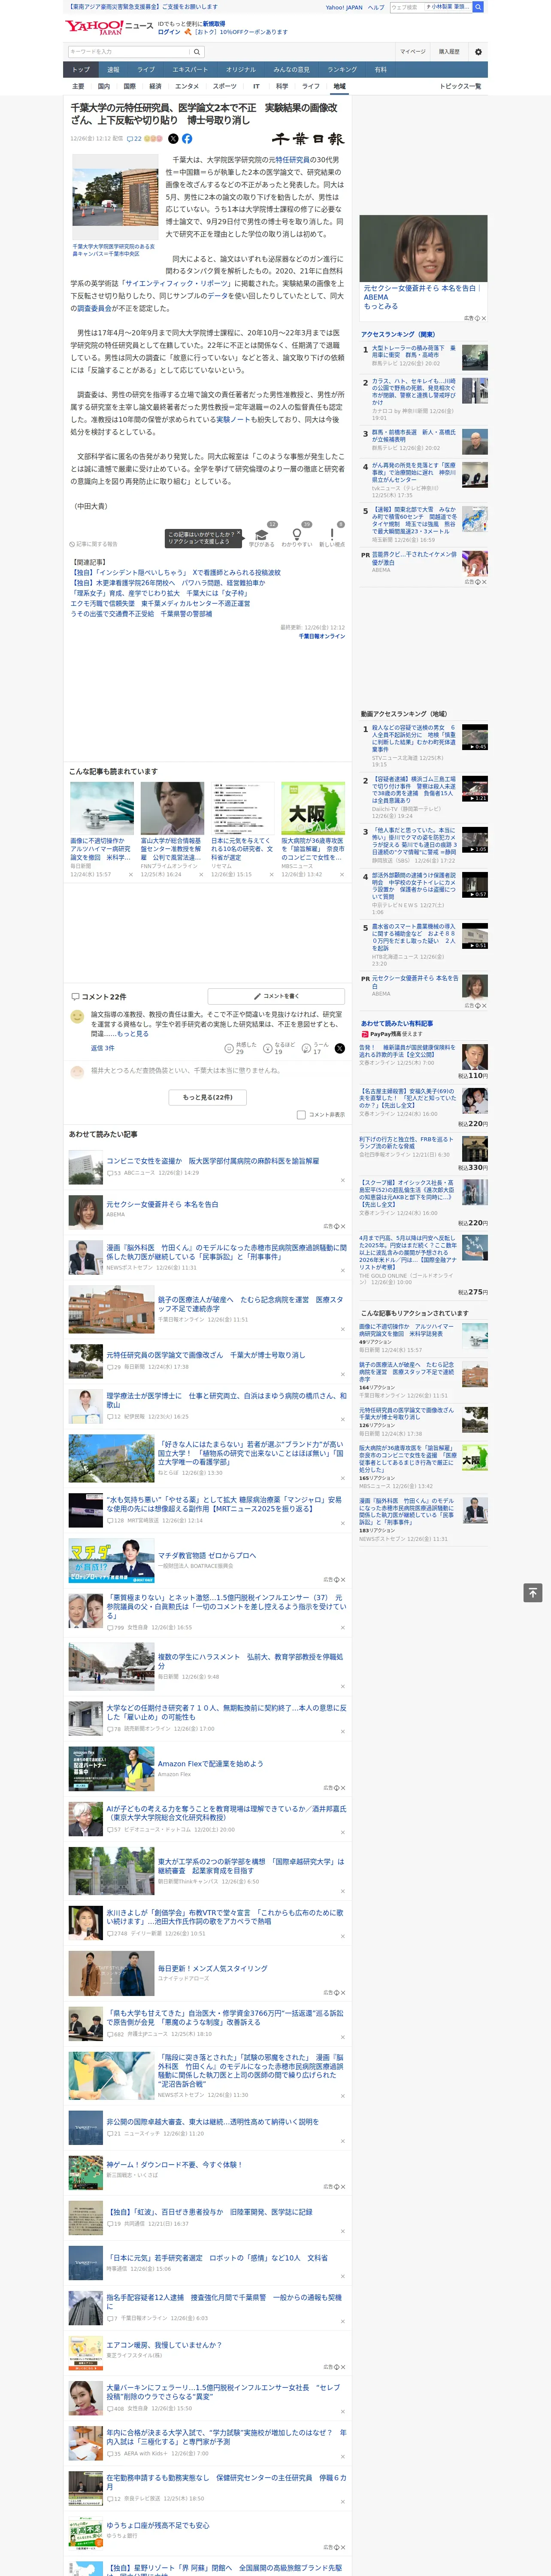This screenshot has height=2576, width=551.
Task: Click the ログイン link
Action: [169, 32]
